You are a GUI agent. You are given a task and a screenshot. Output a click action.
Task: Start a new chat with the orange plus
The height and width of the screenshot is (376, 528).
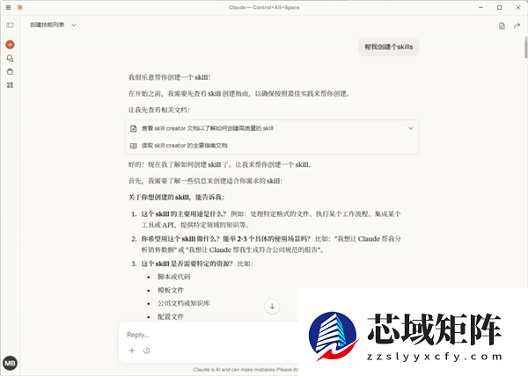pyautogui.click(x=10, y=44)
